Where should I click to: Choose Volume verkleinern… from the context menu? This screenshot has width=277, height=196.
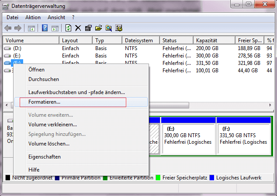click(81, 125)
